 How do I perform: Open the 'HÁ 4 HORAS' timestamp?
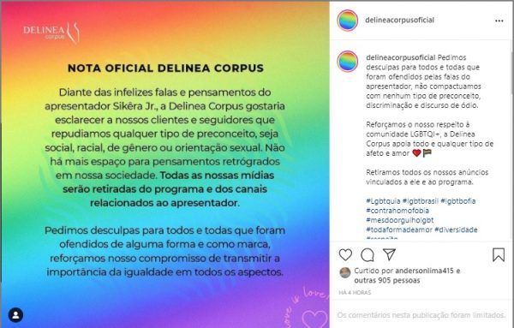(x=355, y=292)
